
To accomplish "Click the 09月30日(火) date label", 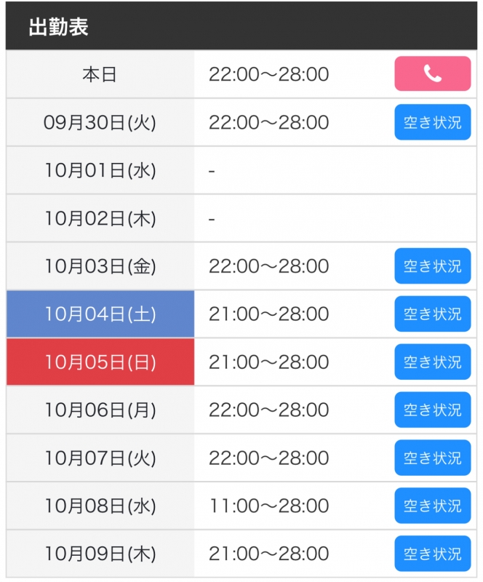I will pos(100,122).
